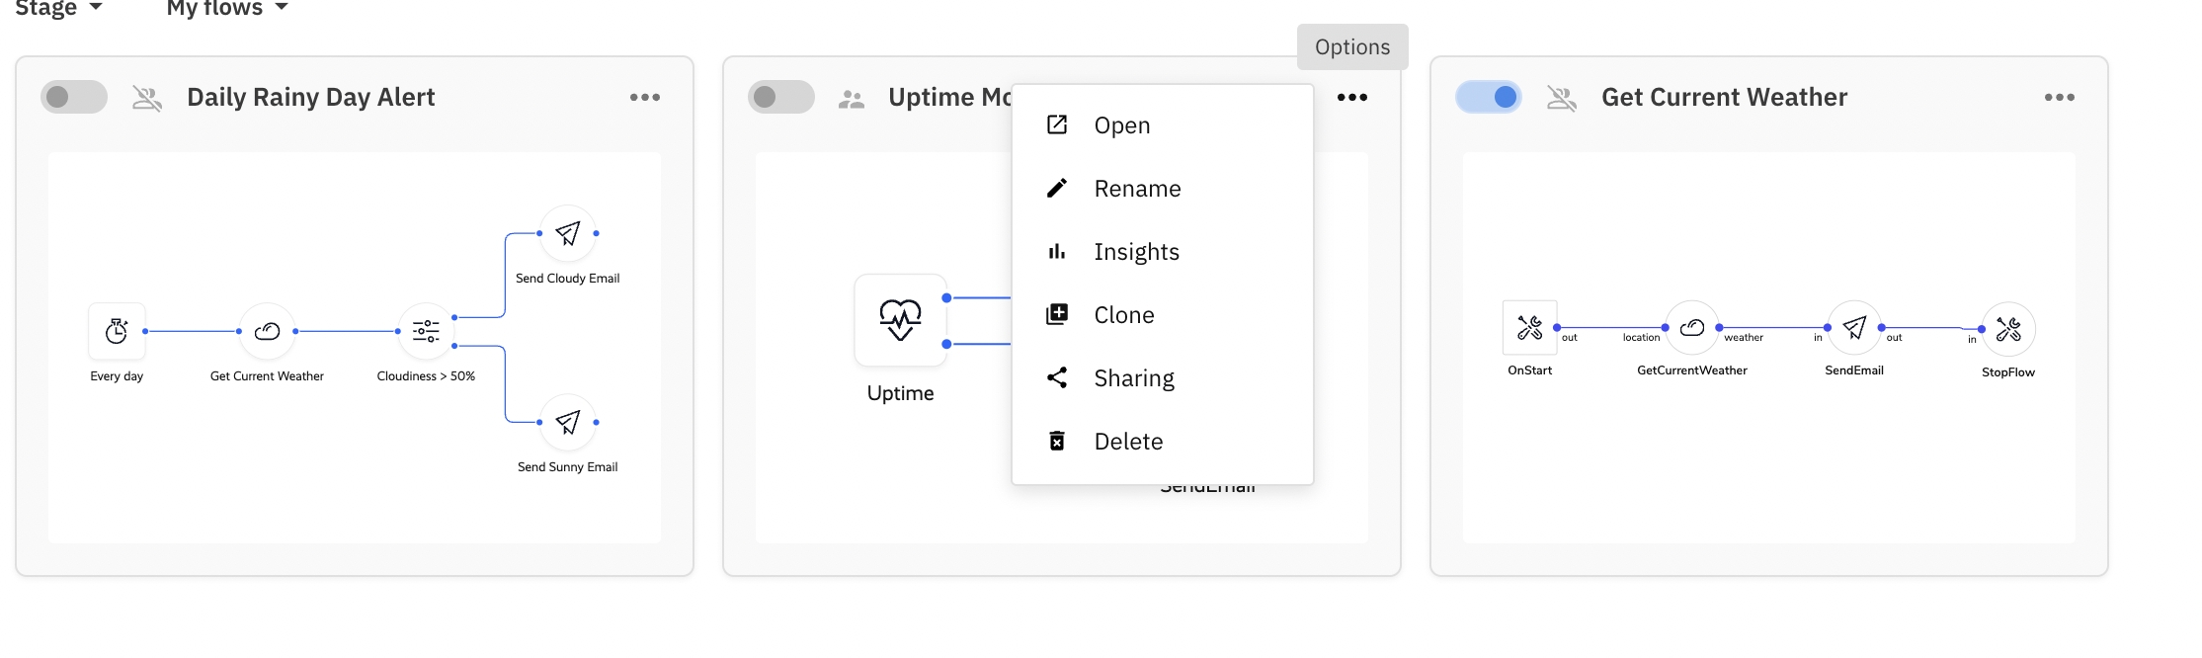This screenshot has height=658, width=2202.
Task: Expand the Stage dropdown
Action: coord(59,9)
